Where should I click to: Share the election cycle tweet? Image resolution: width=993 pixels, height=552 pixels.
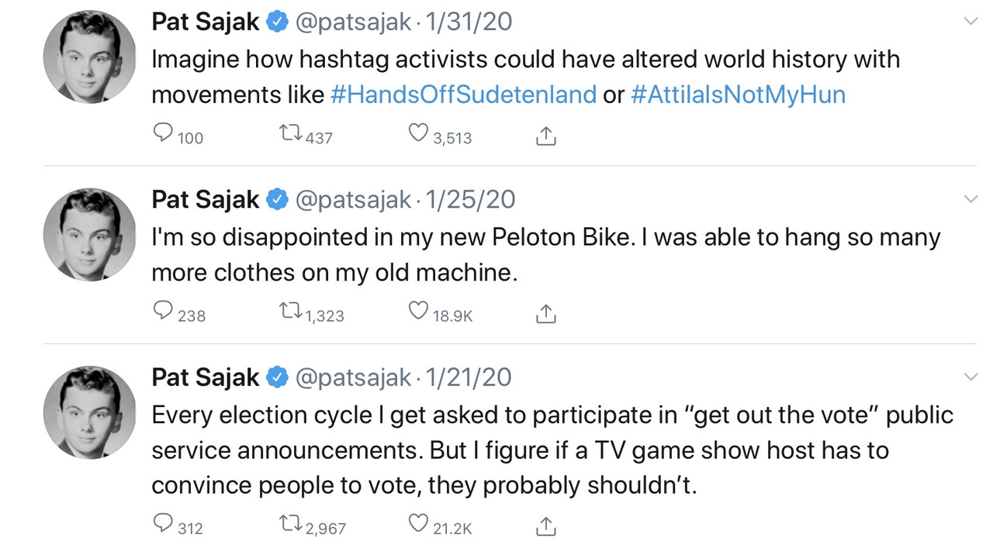click(x=546, y=526)
